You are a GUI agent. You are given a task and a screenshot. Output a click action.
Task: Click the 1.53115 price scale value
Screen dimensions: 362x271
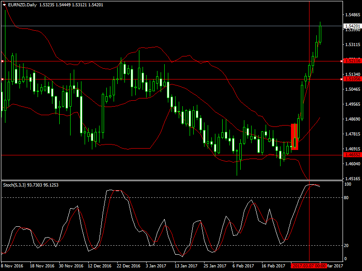(352, 44)
